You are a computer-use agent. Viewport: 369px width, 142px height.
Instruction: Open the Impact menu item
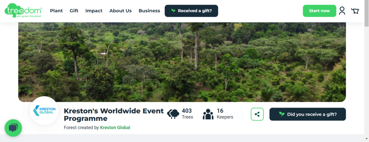94,11
